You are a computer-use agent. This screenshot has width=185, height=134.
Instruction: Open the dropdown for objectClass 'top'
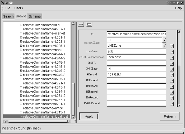(x=164, y=40)
